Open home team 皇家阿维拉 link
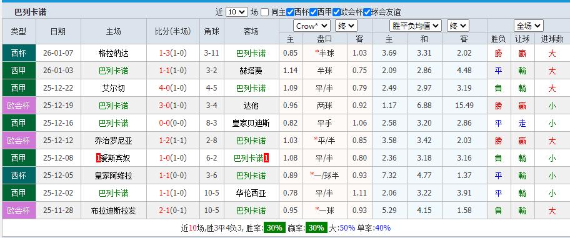Image resolution: width=570 pixels, height=238 pixels. pos(113,176)
